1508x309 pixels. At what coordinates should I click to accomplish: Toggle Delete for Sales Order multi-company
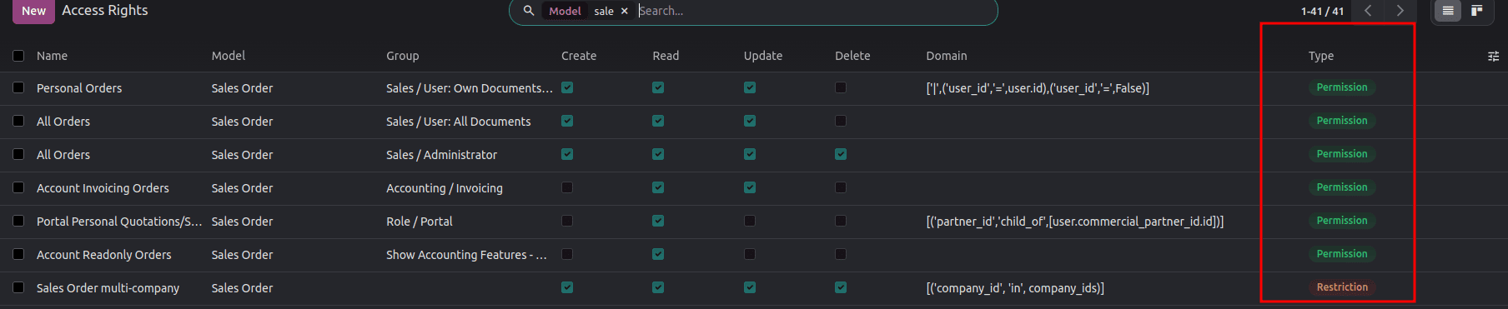(x=841, y=287)
